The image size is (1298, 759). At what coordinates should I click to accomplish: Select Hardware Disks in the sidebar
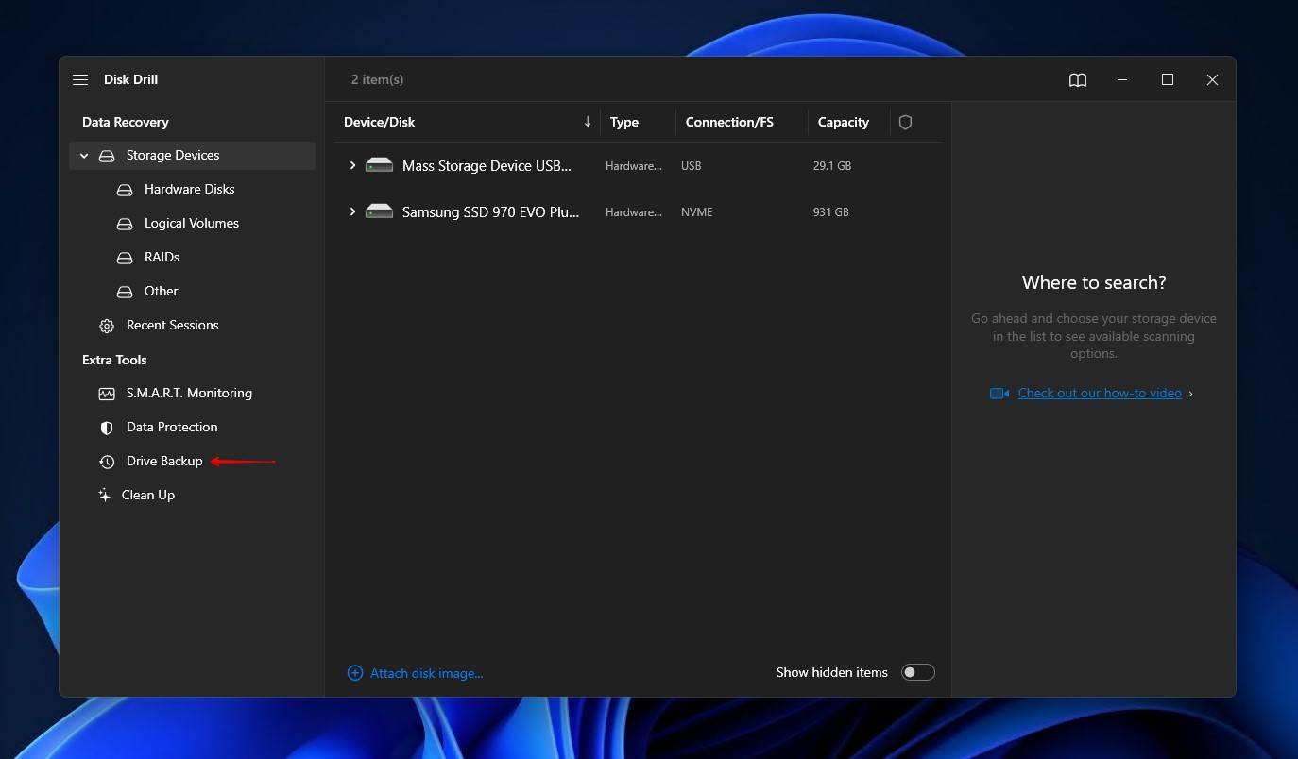189,189
